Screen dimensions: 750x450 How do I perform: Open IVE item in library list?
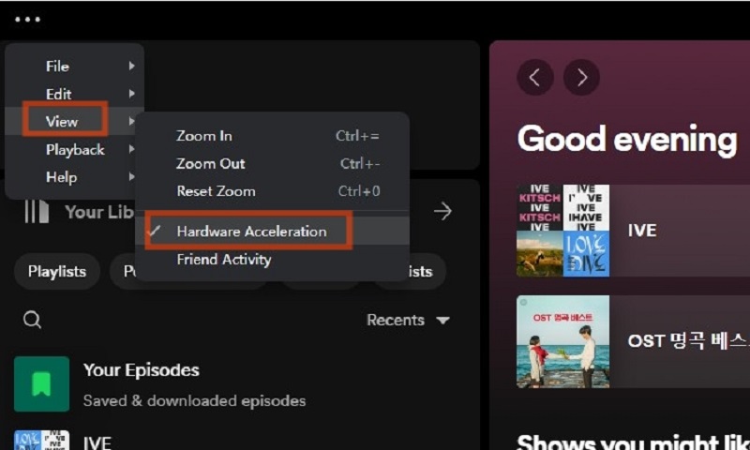click(x=97, y=442)
